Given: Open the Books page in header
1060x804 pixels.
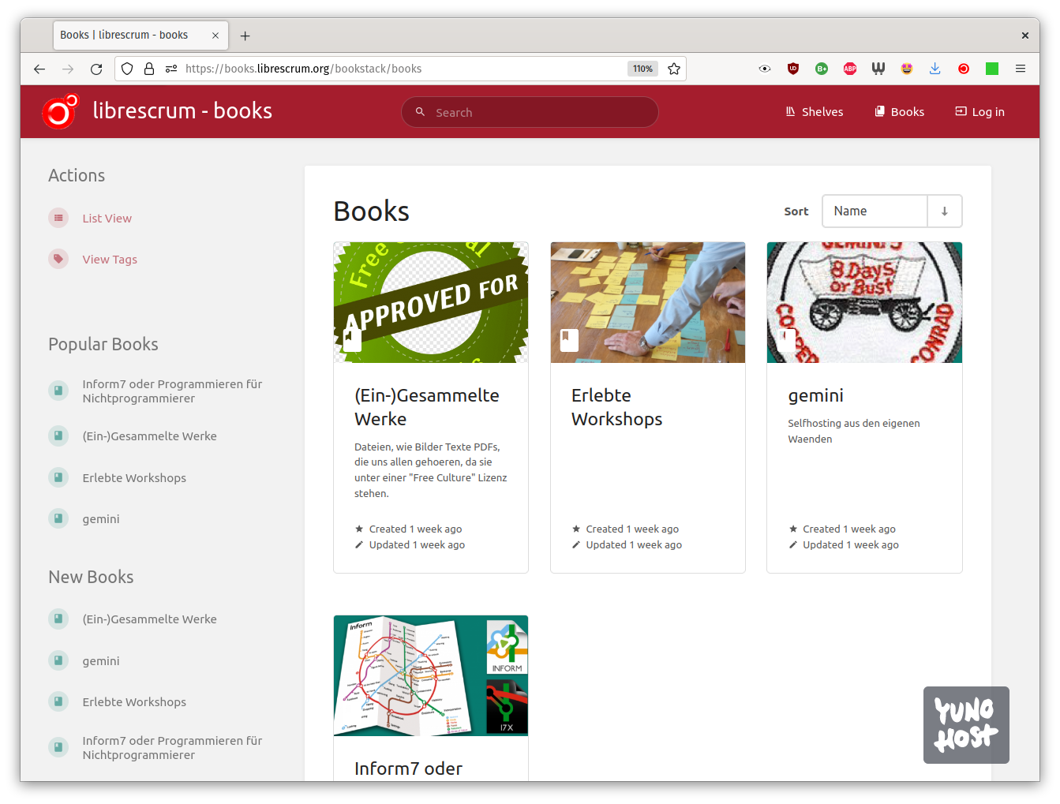Looking at the screenshot, I should point(899,112).
